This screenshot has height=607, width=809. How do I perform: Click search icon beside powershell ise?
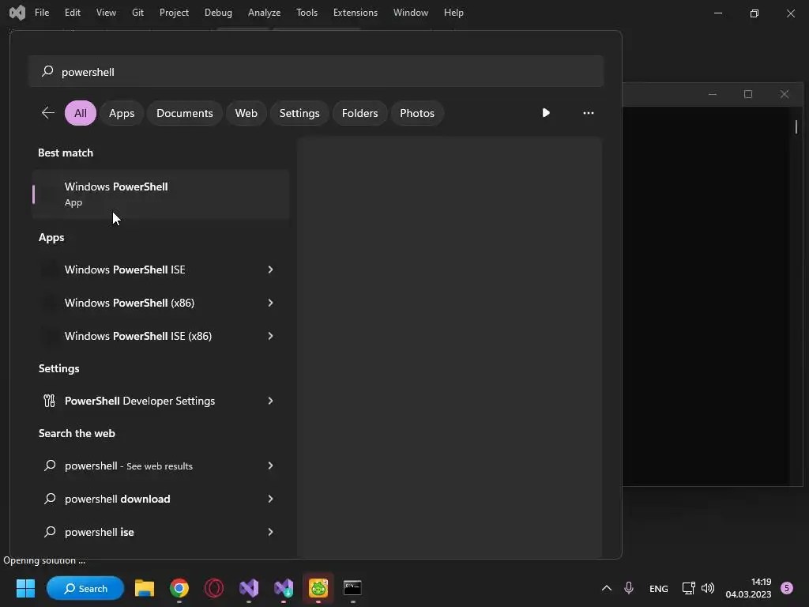coord(50,531)
